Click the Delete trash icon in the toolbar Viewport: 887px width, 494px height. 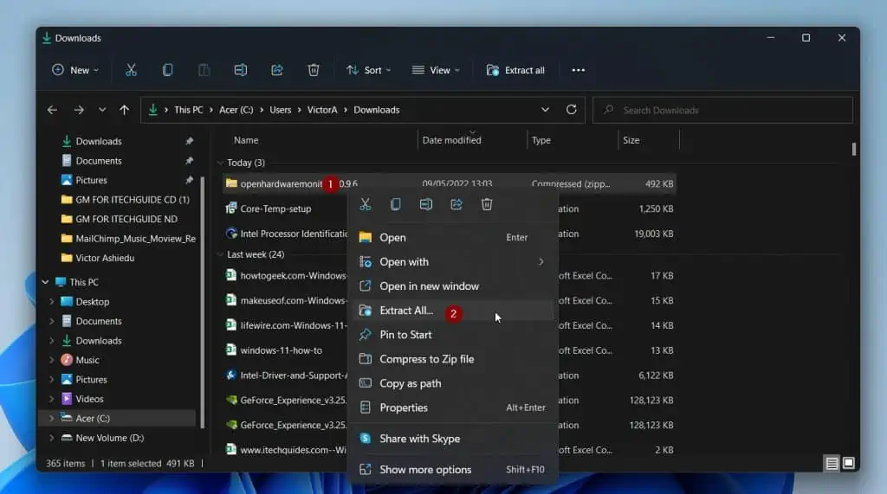[314, 70]
